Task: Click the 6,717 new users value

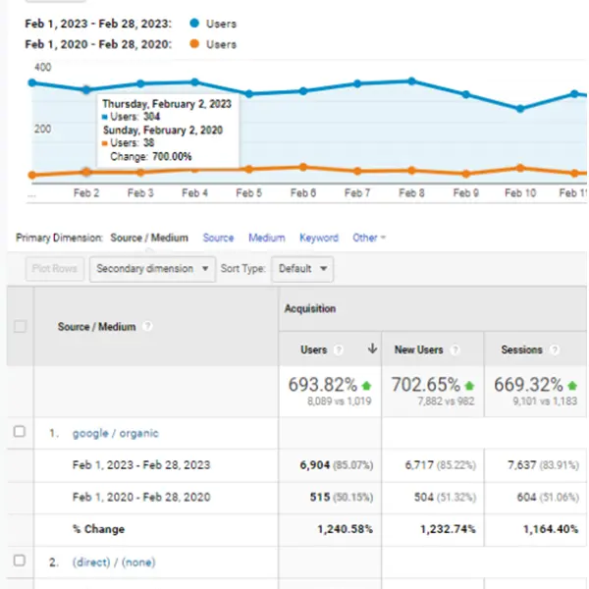Action: 419,465
